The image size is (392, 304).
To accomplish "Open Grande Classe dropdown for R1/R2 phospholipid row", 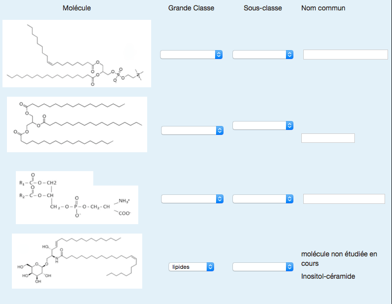I will pyautogui.click(x=192, y=199).
